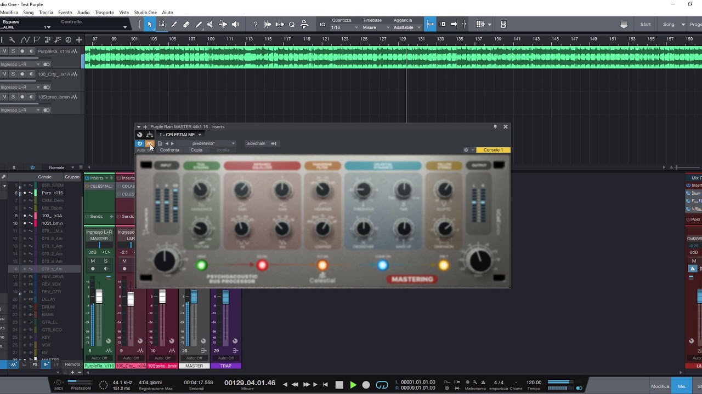Click the green DRIVE LED on Celestial

(x=202, y=265)
